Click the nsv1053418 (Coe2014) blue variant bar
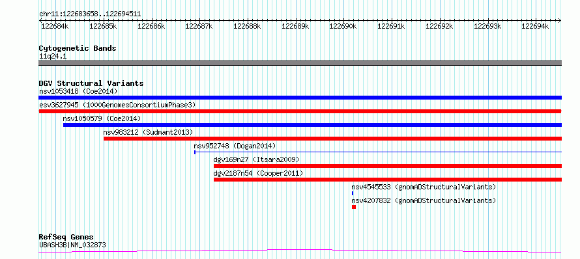 (300, 98)
